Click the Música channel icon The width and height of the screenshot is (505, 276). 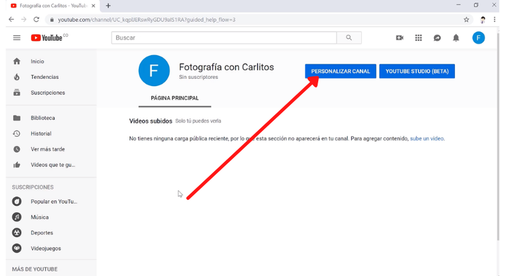pos(16,217)
